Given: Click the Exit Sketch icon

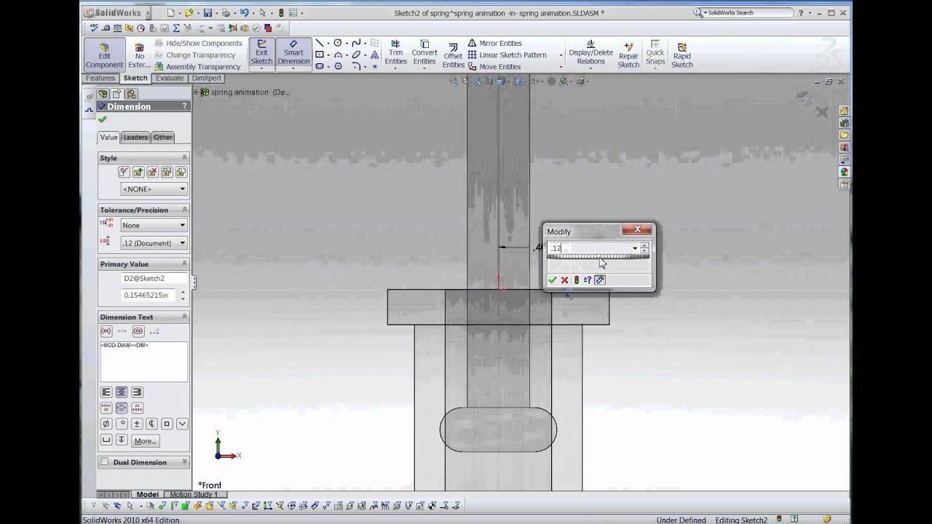Looking at the screenshot, I should [261, 53].
